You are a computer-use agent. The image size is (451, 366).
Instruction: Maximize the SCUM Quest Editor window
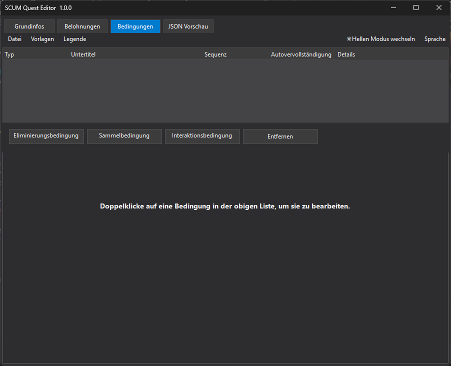415,7
